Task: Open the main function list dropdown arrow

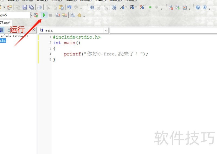Action: tap(106, 30)
